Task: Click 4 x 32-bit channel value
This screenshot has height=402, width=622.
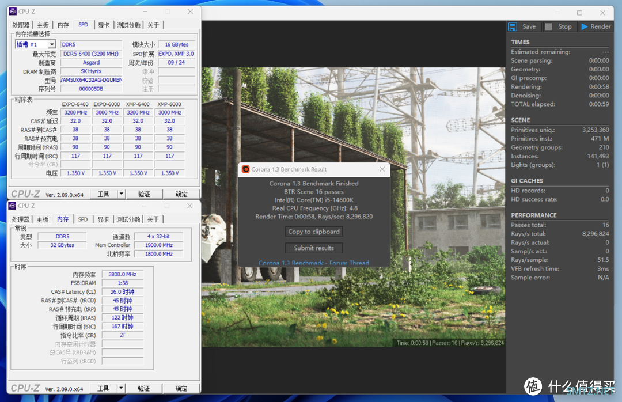Action: [159, 236]
